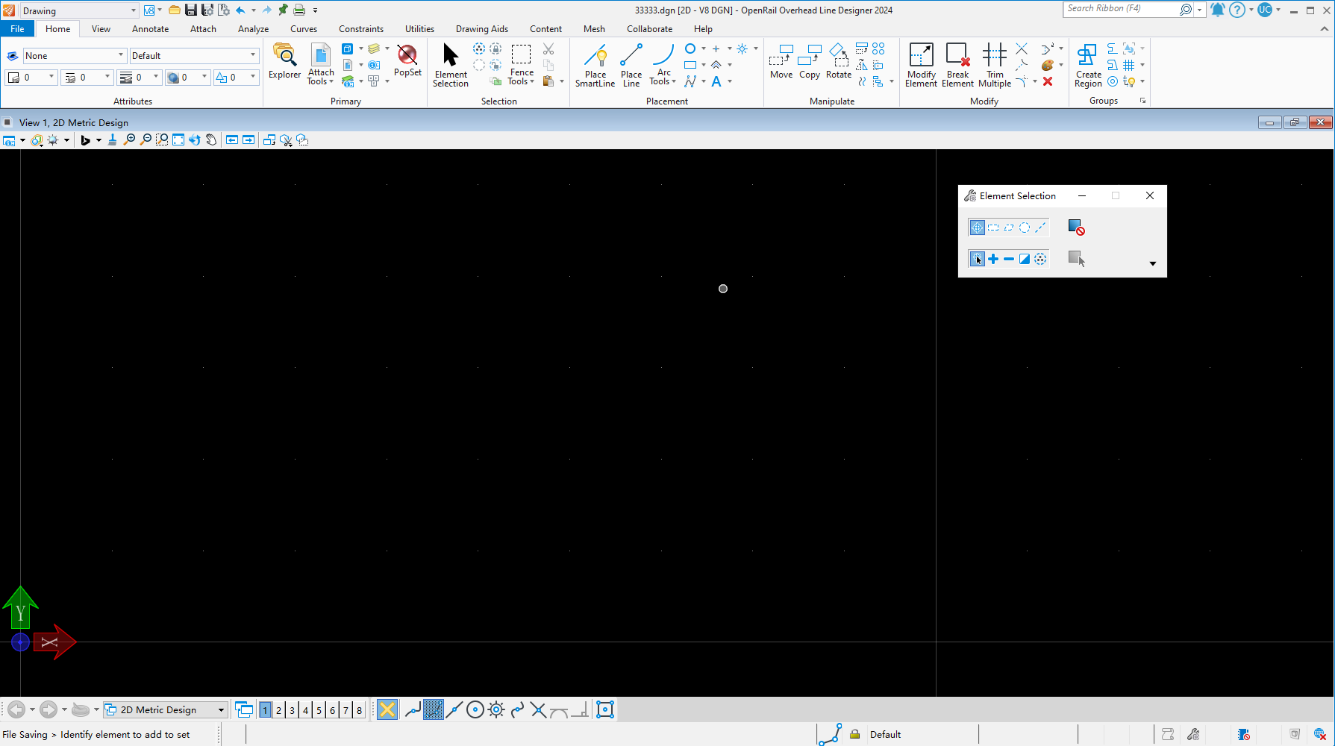Expand the Default level dropdown
This screenshot has height=746, width=1335.
[253, 56]
